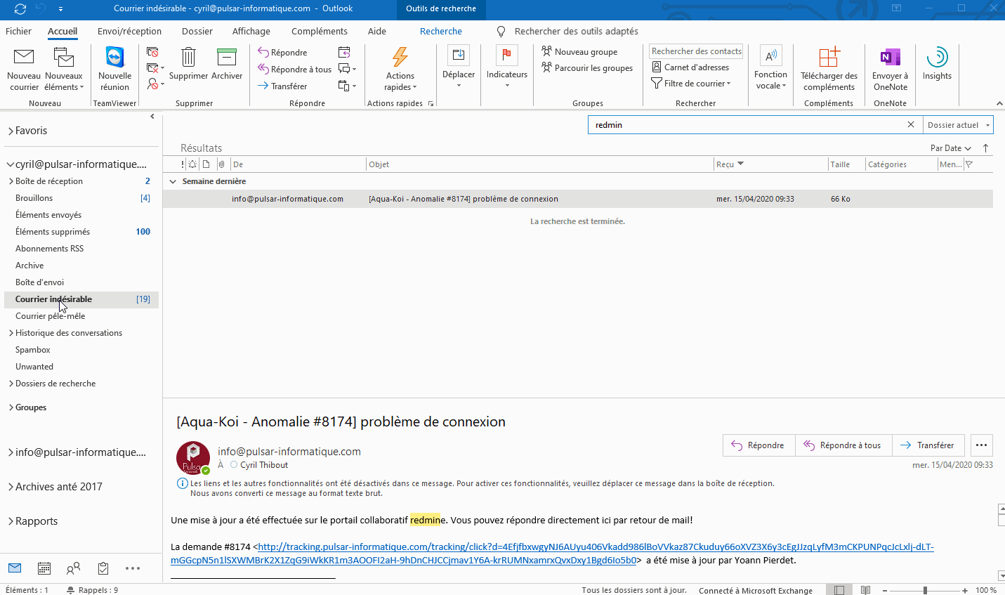Expand the Groupes section

point(11,407)
